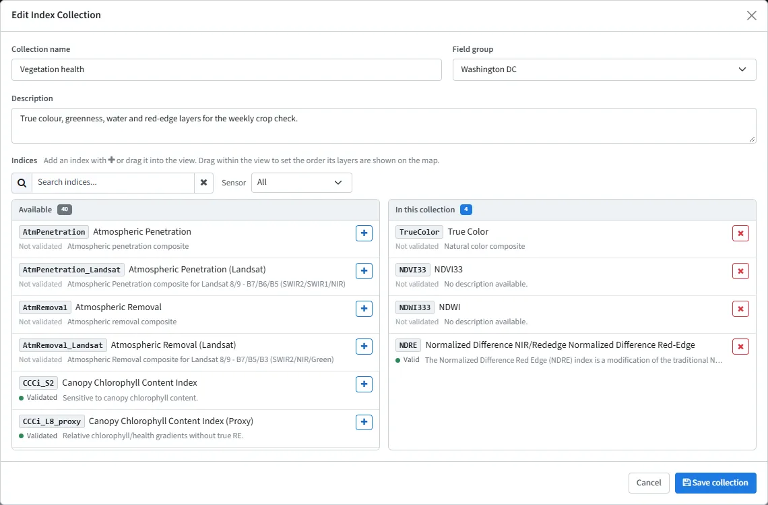Focus the Search indices input
The image size is (768, 505).
pos(113,183)
